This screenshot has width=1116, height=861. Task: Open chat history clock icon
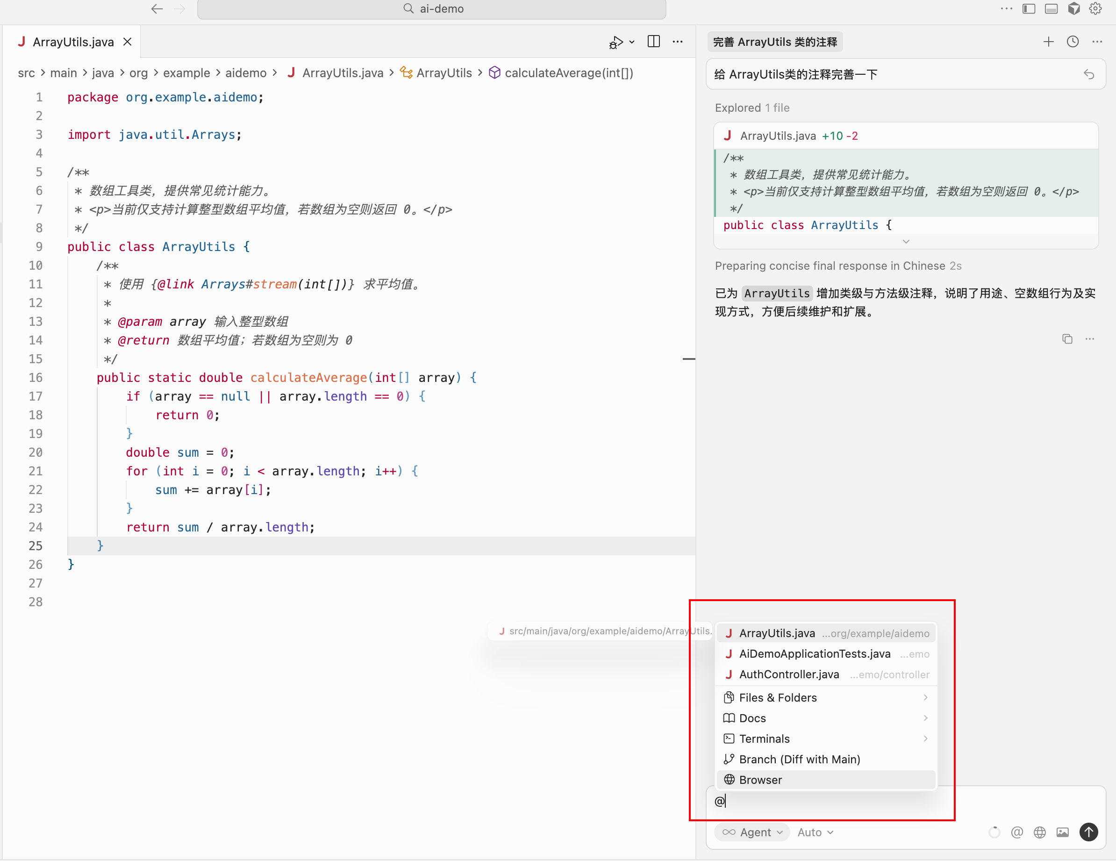pos(1073,42)
